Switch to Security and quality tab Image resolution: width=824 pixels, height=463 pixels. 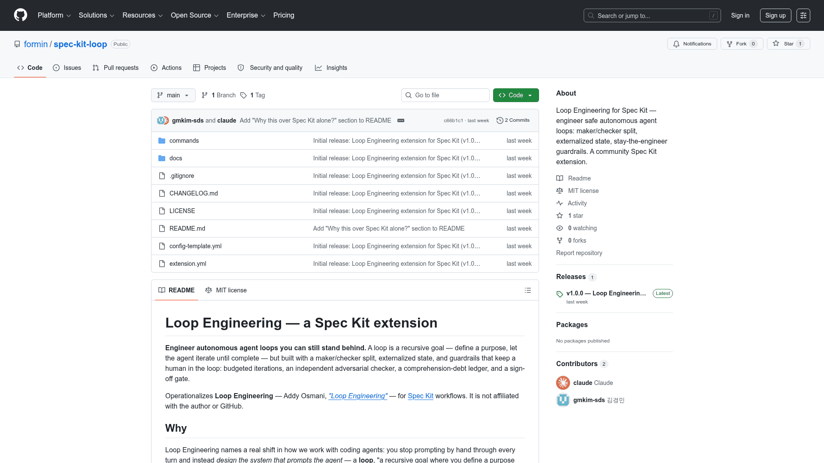(270, 68)
